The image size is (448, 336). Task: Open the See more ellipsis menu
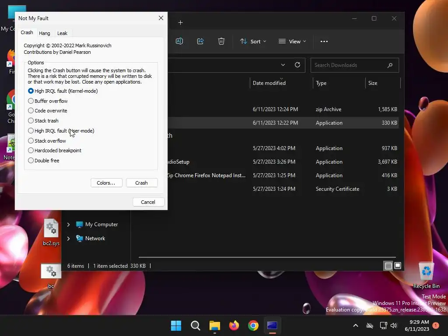coord(324,42)
